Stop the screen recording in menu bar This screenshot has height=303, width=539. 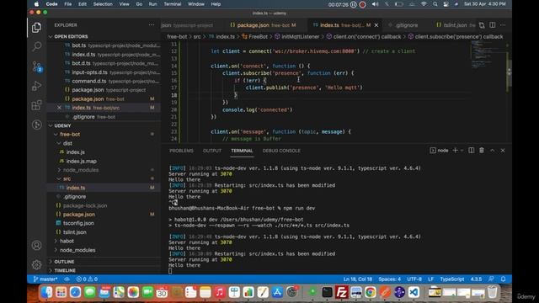tap(362, 4)
